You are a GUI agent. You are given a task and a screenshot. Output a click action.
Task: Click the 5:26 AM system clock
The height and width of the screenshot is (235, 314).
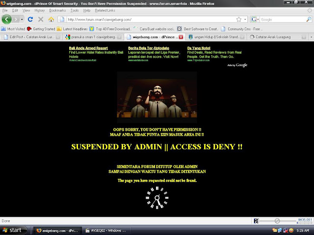(303, 231)
